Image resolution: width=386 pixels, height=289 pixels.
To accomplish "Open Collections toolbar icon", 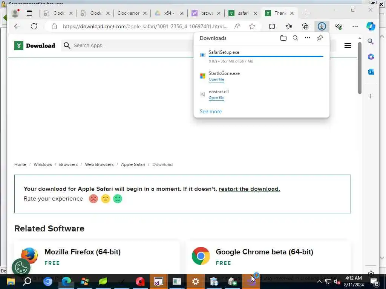I will (305, 26).
